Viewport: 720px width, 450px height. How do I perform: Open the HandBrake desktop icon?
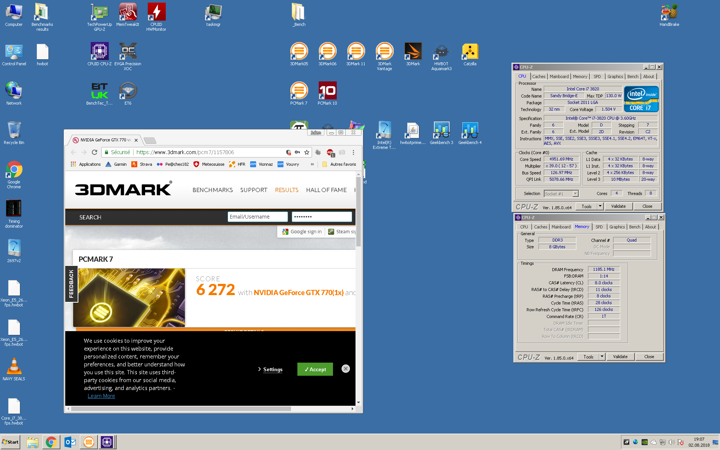click(x=669, y=15)
